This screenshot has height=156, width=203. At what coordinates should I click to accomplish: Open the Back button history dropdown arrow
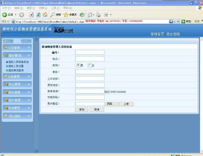(16, 15)
